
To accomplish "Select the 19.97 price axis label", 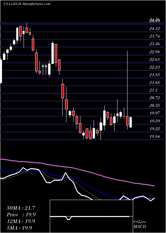I will pos(155,113).
